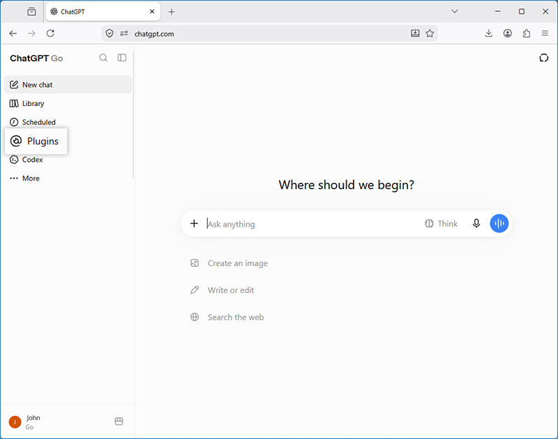Start a New chat
The image size is (558, 439).
(68, 84)
